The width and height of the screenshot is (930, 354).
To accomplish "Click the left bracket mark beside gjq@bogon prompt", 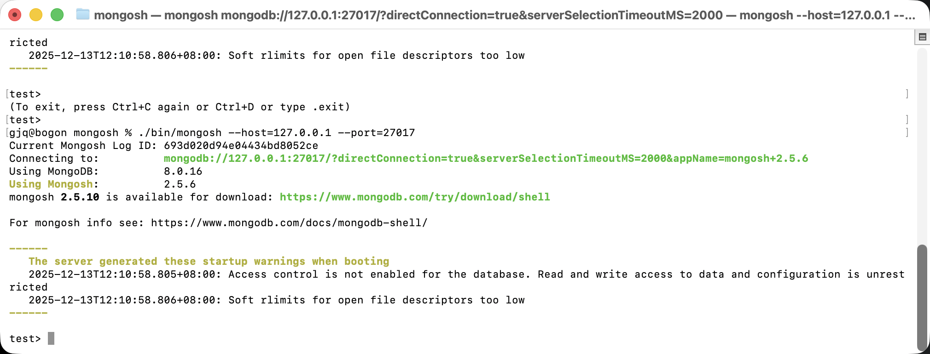I will tap(7, 133).
